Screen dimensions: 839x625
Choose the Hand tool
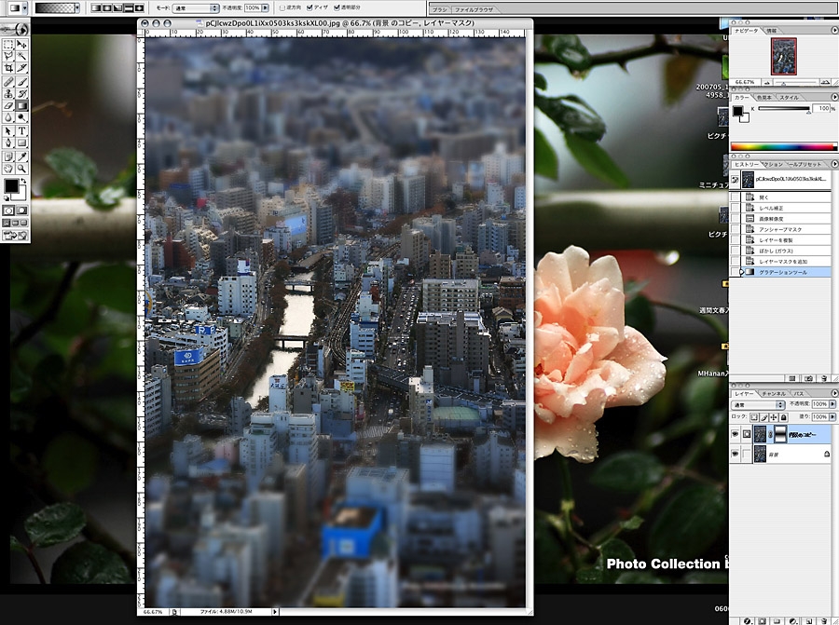[x=8, y=169]
